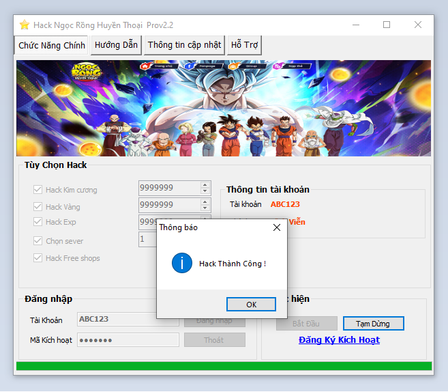This screenshot has width=448, height=392.
Task: Toggle the Hack Free shops checkbox
Action: point(38,257)
